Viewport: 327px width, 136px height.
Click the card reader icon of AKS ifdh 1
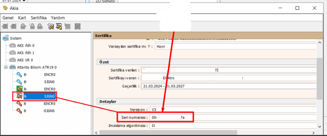click(x=13, y=53)
